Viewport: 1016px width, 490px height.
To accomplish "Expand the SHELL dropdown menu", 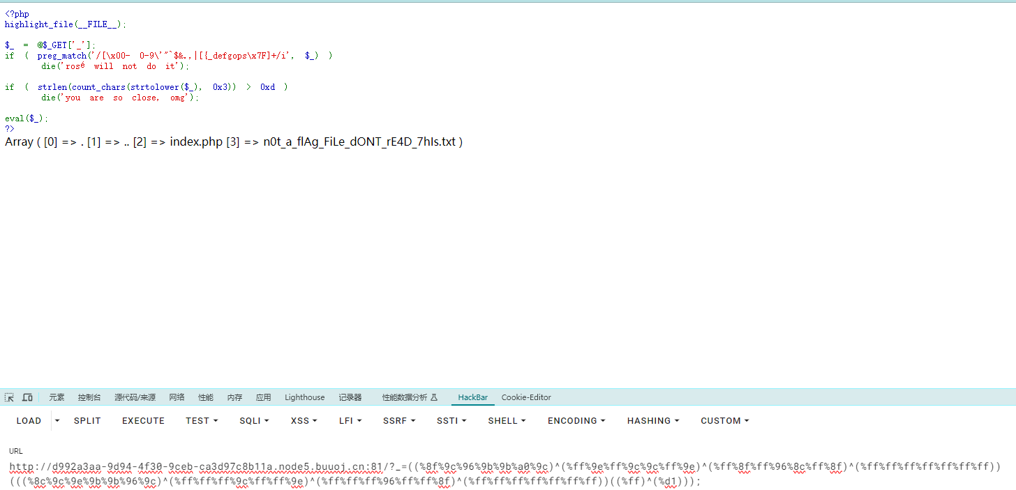I will pos(507,421).
